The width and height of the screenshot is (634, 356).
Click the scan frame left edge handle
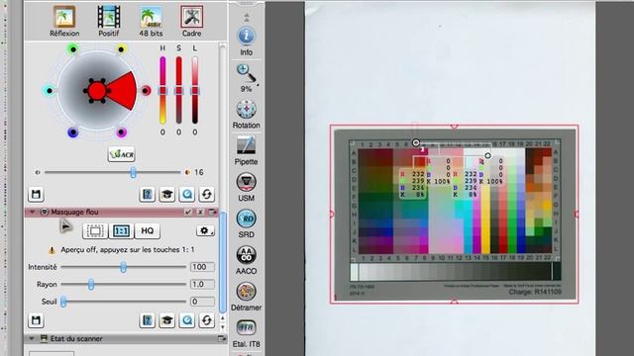coord(332,214)
